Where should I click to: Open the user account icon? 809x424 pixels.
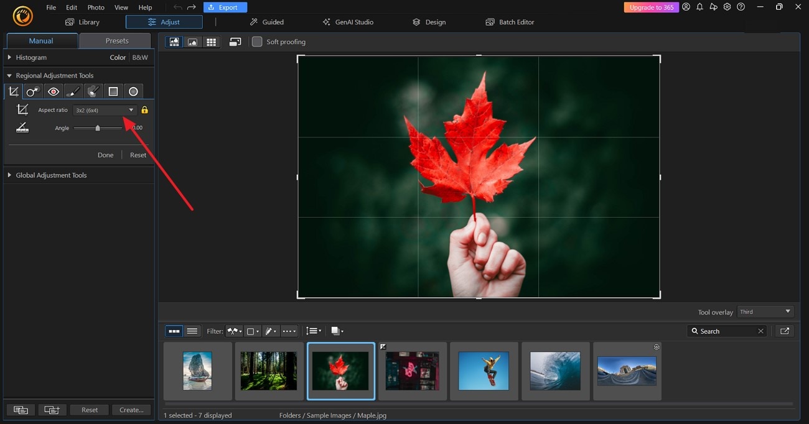tap(686, 7)
